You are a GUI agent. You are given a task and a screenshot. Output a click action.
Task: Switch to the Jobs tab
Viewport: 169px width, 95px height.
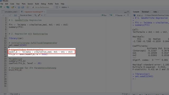[155, 12]
